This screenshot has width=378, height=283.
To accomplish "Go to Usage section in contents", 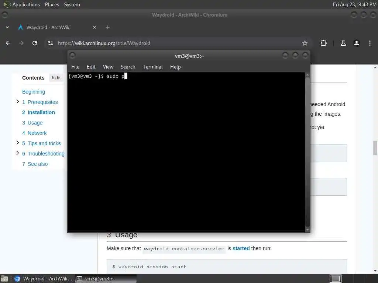I will click(32, 123).
